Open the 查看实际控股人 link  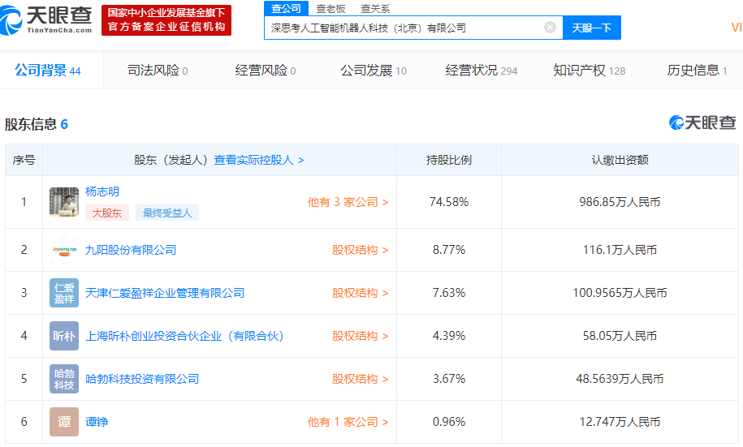click(x=259, y=160)
